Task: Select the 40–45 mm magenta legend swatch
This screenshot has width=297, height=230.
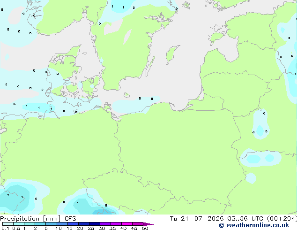Action: (127, 224)
